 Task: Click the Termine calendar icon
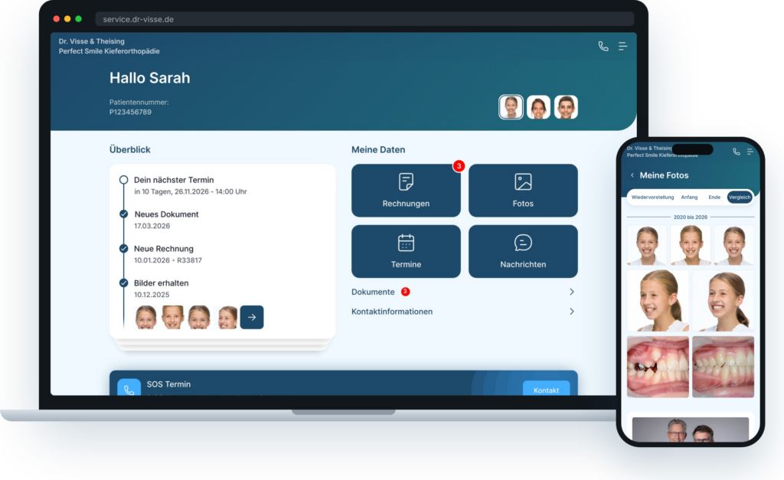point(406,243)
